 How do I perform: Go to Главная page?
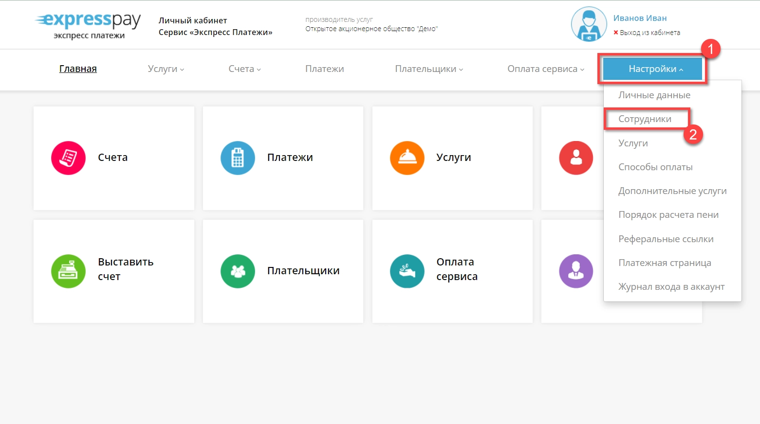point(78,69)
